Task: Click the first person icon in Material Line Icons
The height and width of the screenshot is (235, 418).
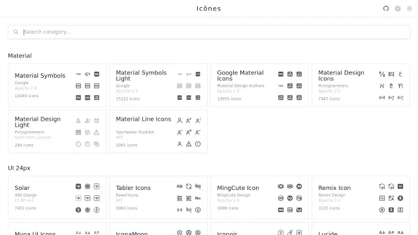Action: (180, 121)
